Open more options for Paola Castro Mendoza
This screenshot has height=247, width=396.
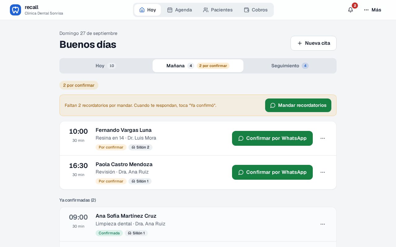(x=323, y=172)
